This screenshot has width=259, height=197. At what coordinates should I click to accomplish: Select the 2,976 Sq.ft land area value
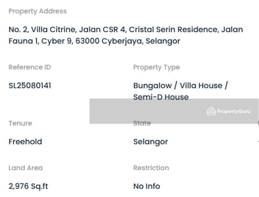pos(28,186)
